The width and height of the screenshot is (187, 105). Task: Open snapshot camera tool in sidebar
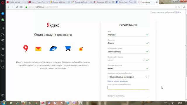(x=3, y=40)
